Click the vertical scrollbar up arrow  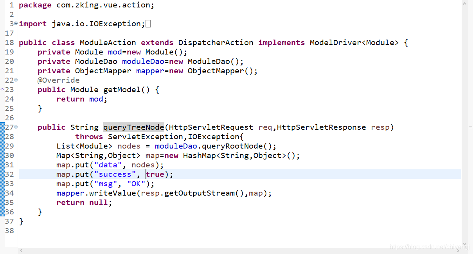464,4
